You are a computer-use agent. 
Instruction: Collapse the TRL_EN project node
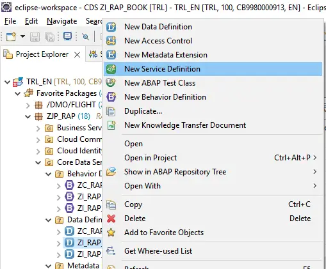click(7, 82)
